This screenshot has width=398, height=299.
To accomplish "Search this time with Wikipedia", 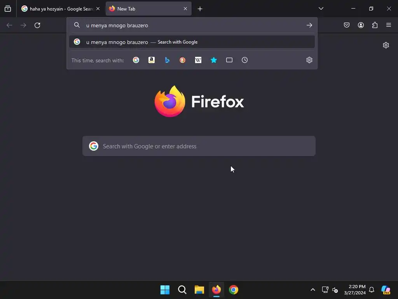I will [198, 60].
